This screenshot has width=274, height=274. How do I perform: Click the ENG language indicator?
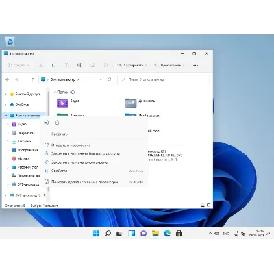225,234
